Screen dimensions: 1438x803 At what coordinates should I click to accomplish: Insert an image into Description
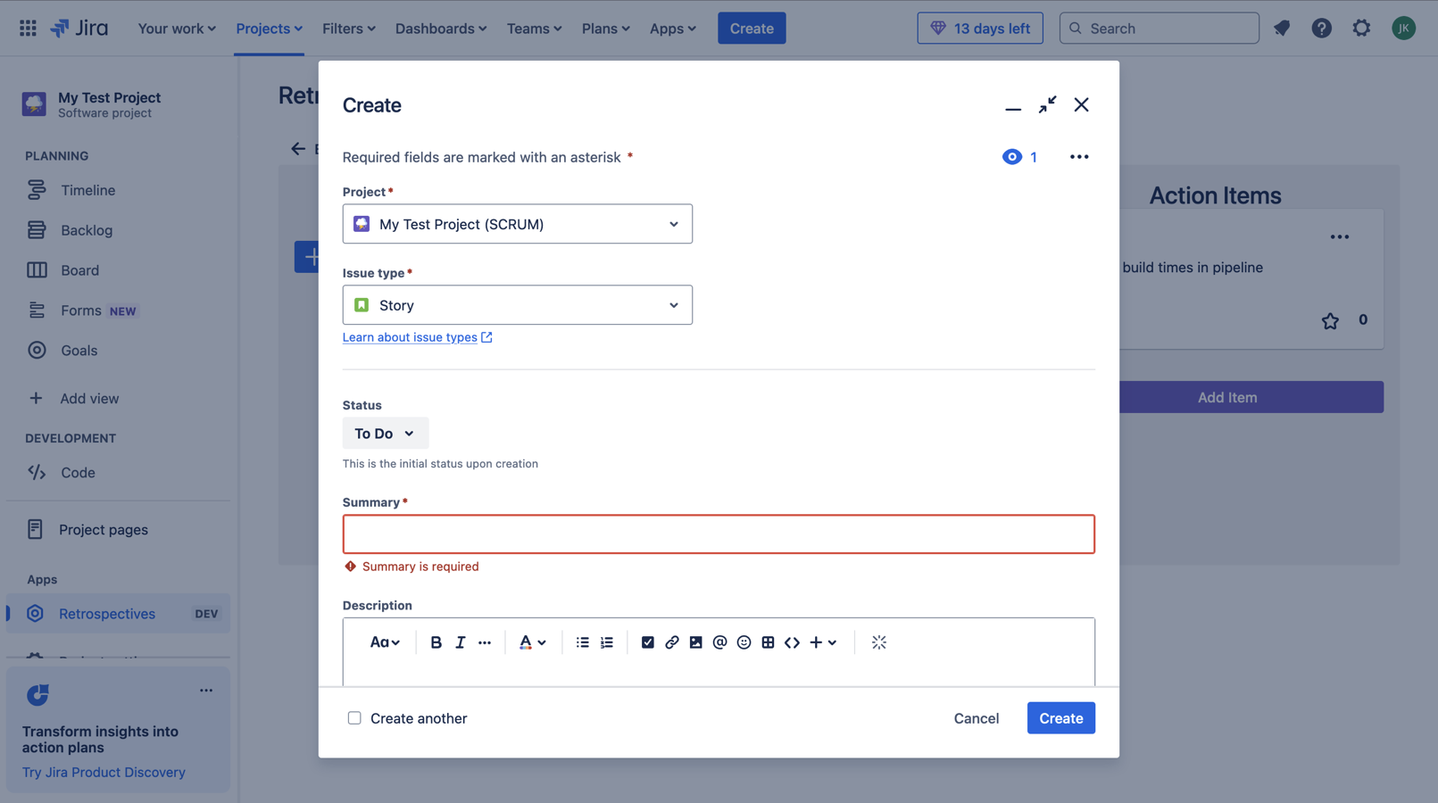(x=696, y=642)
